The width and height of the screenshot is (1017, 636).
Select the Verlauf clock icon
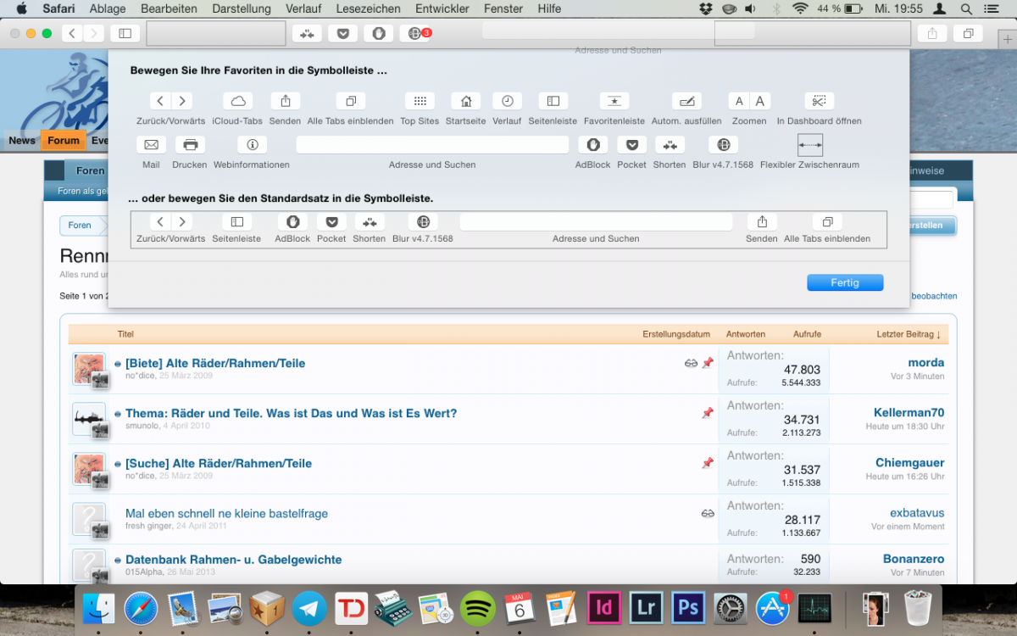click(507, 101)
